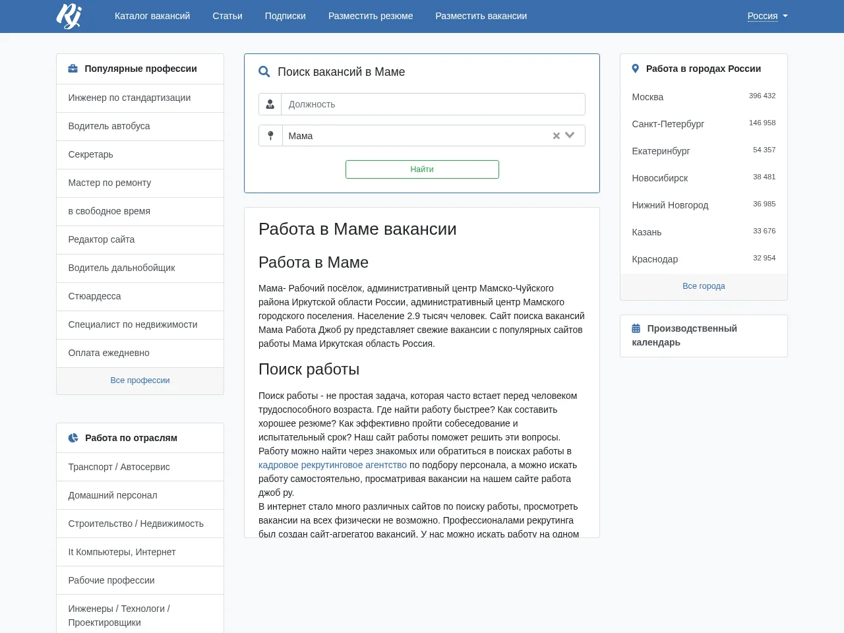Choose в свободное время item

pos(140,211)
